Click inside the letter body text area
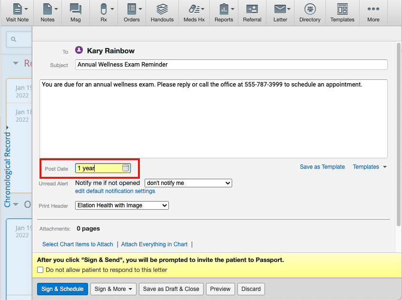Image resolution: width=402 pixels, height=300 pixels. click(214, 118)
